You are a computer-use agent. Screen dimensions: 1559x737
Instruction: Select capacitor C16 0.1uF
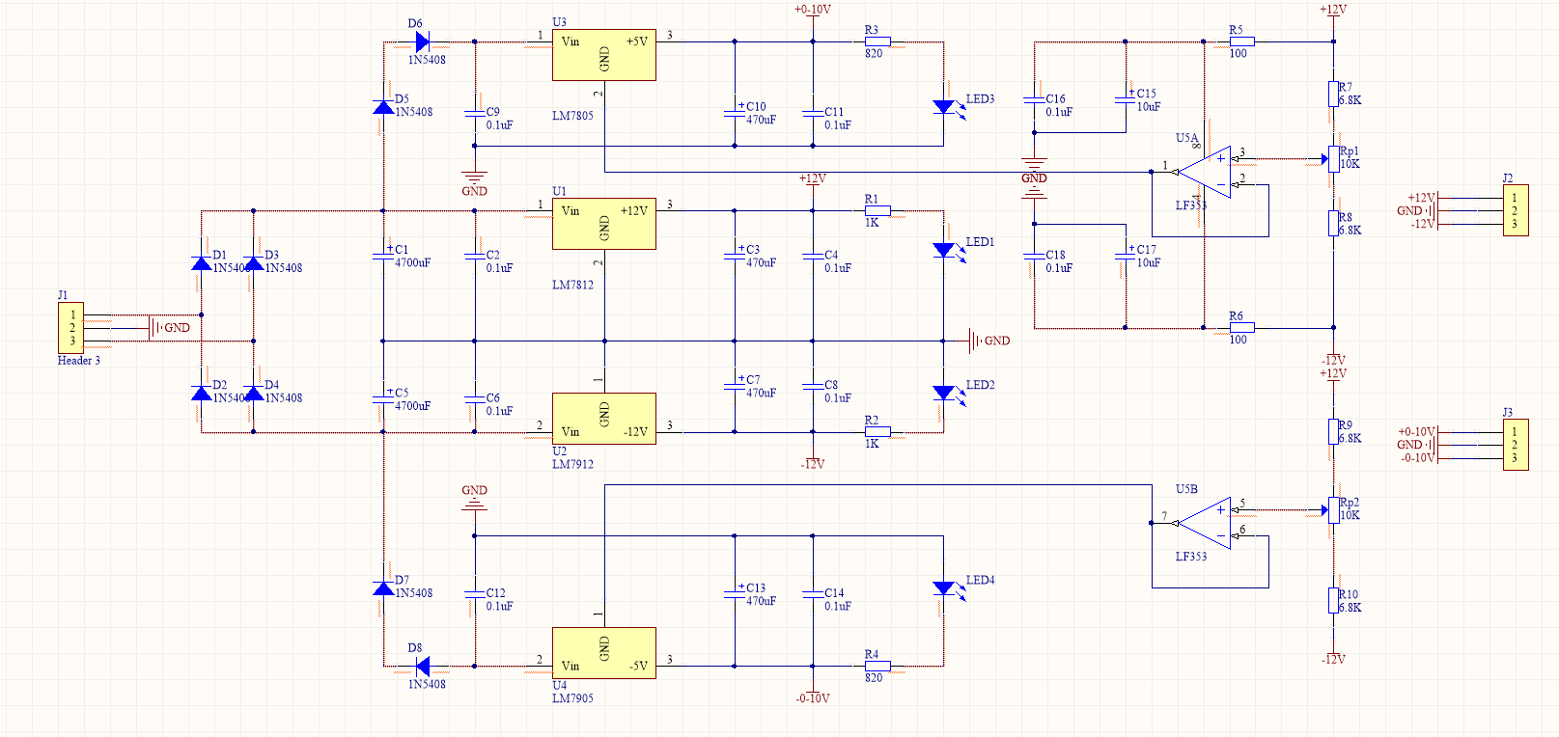pyautogui.click(x=1034, y=101)
